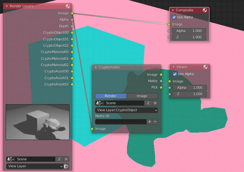Click scene user count 2 in Cryptomatte
This screenshot has height=172, width=244.
(148, 103)
